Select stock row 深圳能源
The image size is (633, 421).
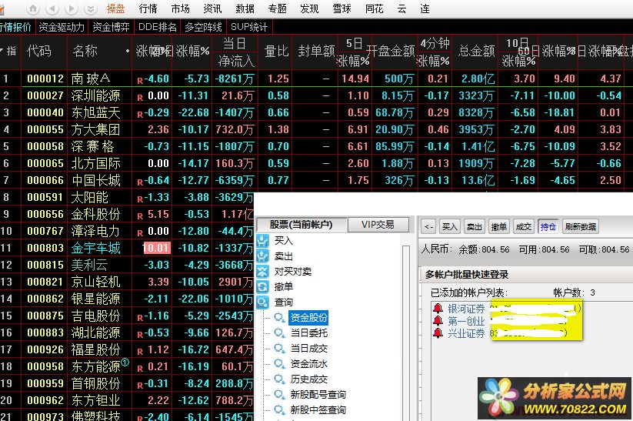pyautogui.click(x=317, y=95)
